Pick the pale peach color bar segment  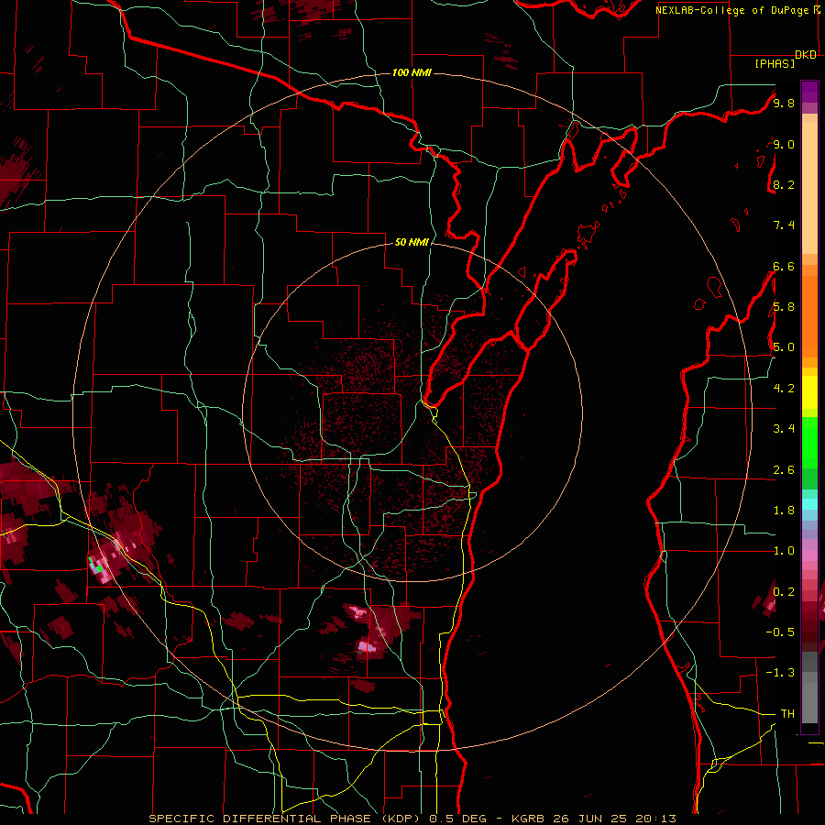coord(809,188)
